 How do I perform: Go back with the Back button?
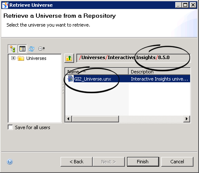77,162
